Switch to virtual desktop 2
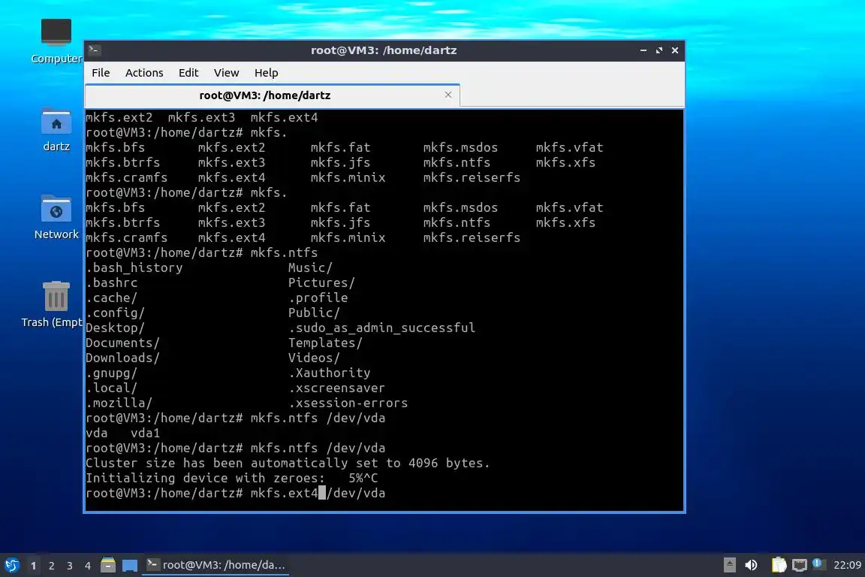The height and width of the screenshot is (577, 865). [x=51, y=566]
